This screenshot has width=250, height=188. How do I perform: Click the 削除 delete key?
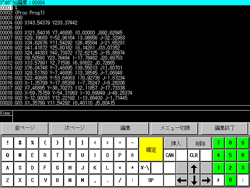[200, 143]
